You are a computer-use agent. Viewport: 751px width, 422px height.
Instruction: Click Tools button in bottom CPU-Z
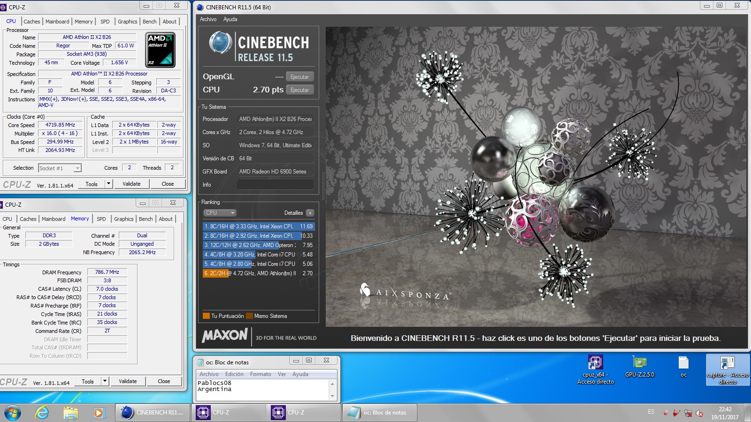[x=88, y=381]
